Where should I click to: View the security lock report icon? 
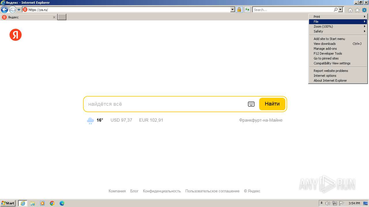[239, 9]
